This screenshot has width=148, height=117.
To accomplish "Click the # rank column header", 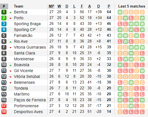I will click(x=4, y=6).
